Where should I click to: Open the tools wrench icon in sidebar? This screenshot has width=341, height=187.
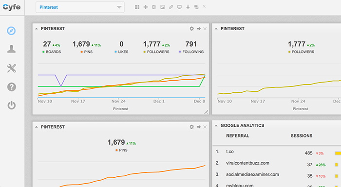tap(11, 68)
